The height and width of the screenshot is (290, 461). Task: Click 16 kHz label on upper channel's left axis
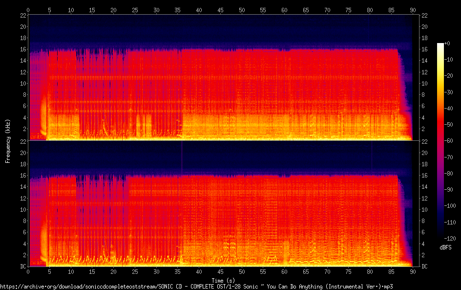tap(22, 49)
